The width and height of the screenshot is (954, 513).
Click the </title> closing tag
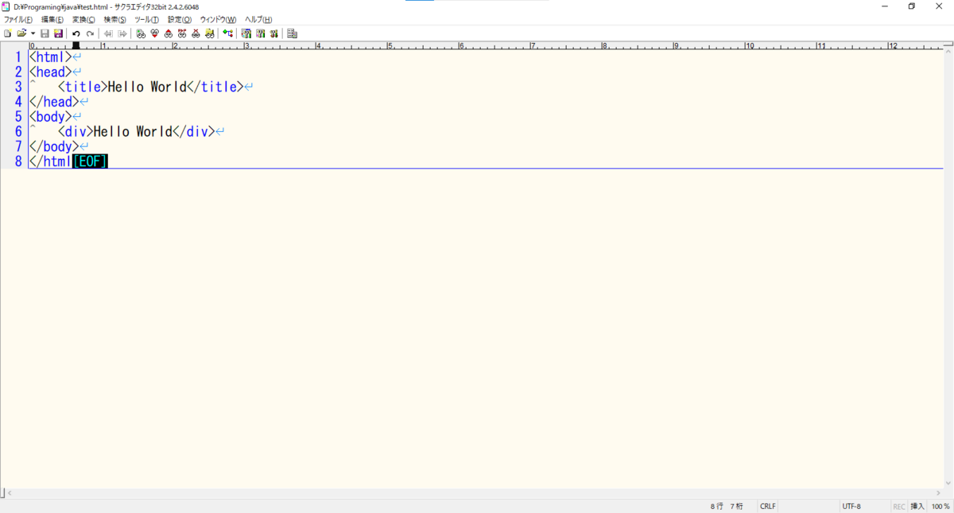215,87
